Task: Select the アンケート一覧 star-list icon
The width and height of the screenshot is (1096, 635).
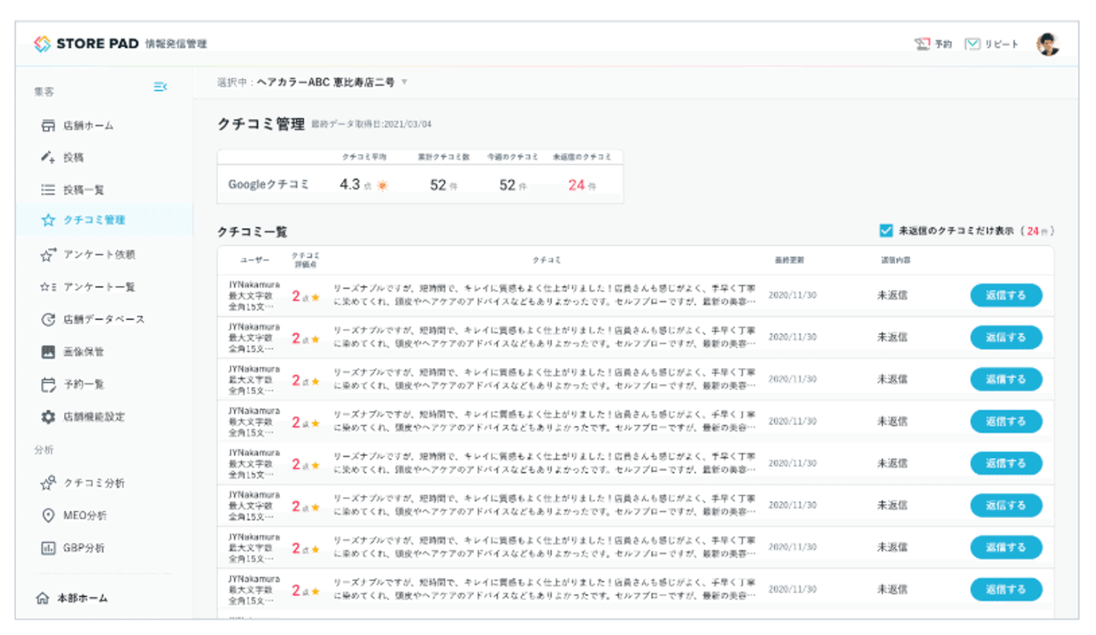Action: (49, 287)
